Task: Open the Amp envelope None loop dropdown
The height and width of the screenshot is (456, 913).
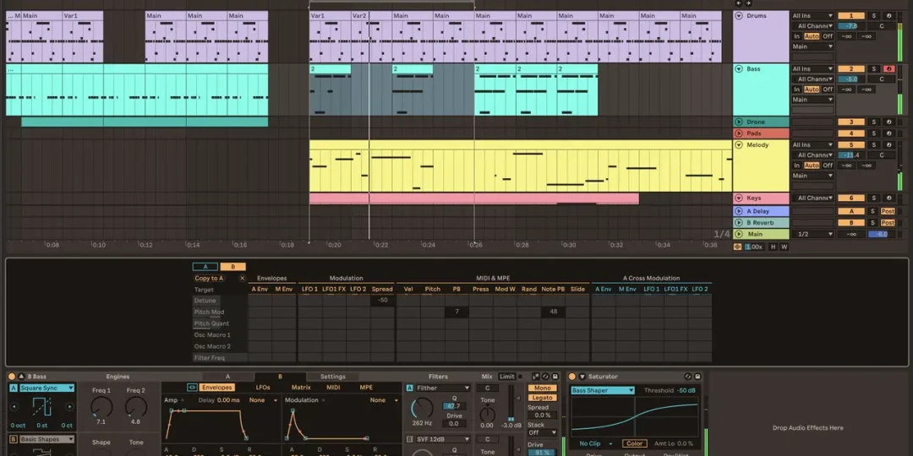Action: (x=261, y=400)
